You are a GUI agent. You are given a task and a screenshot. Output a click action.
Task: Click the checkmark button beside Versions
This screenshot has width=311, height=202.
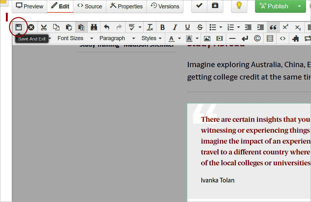pyautogui.click(x=199, y=6)
